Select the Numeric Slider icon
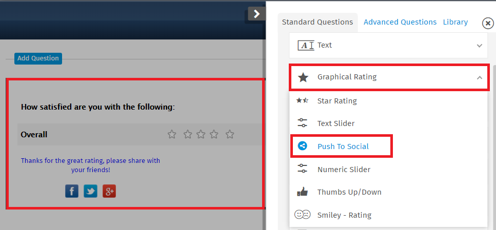The image size is (496, 230). (x=303, y=169)
